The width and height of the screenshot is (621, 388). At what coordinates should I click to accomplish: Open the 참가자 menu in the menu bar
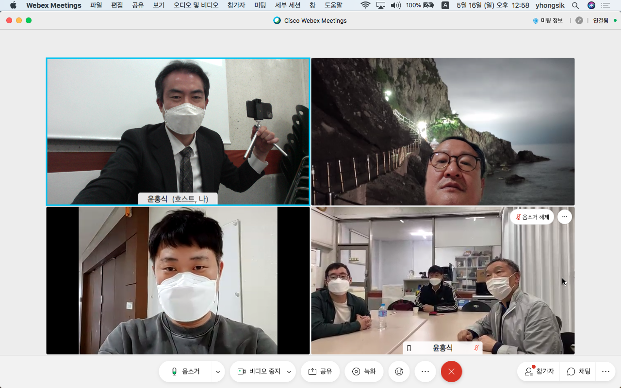[236, 5]
